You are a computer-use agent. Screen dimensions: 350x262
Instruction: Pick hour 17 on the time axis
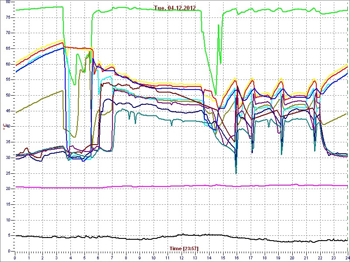pyautogui.click(x=250, y=258)
